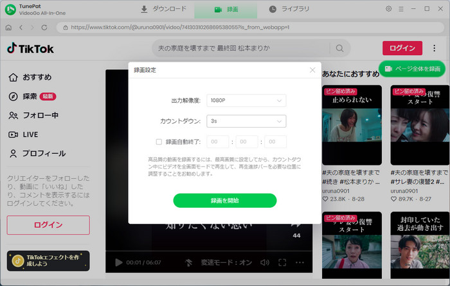Screen dimensions: 450x286
Task: Click the video progress bar
Action: click(x=209, y=251)
